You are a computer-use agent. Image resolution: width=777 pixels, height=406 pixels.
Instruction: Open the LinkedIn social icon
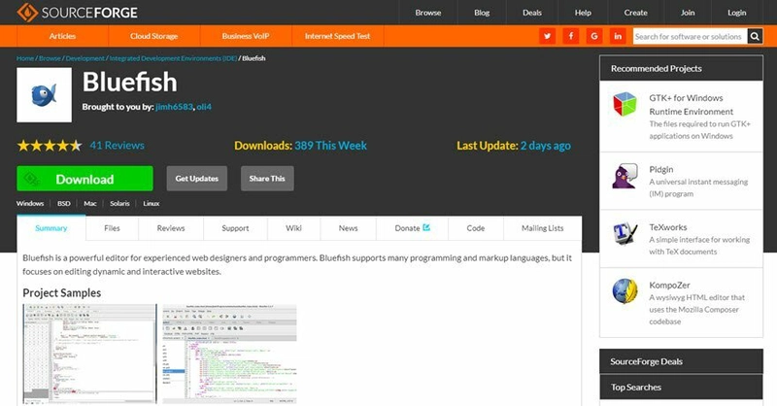pos(618,36)
